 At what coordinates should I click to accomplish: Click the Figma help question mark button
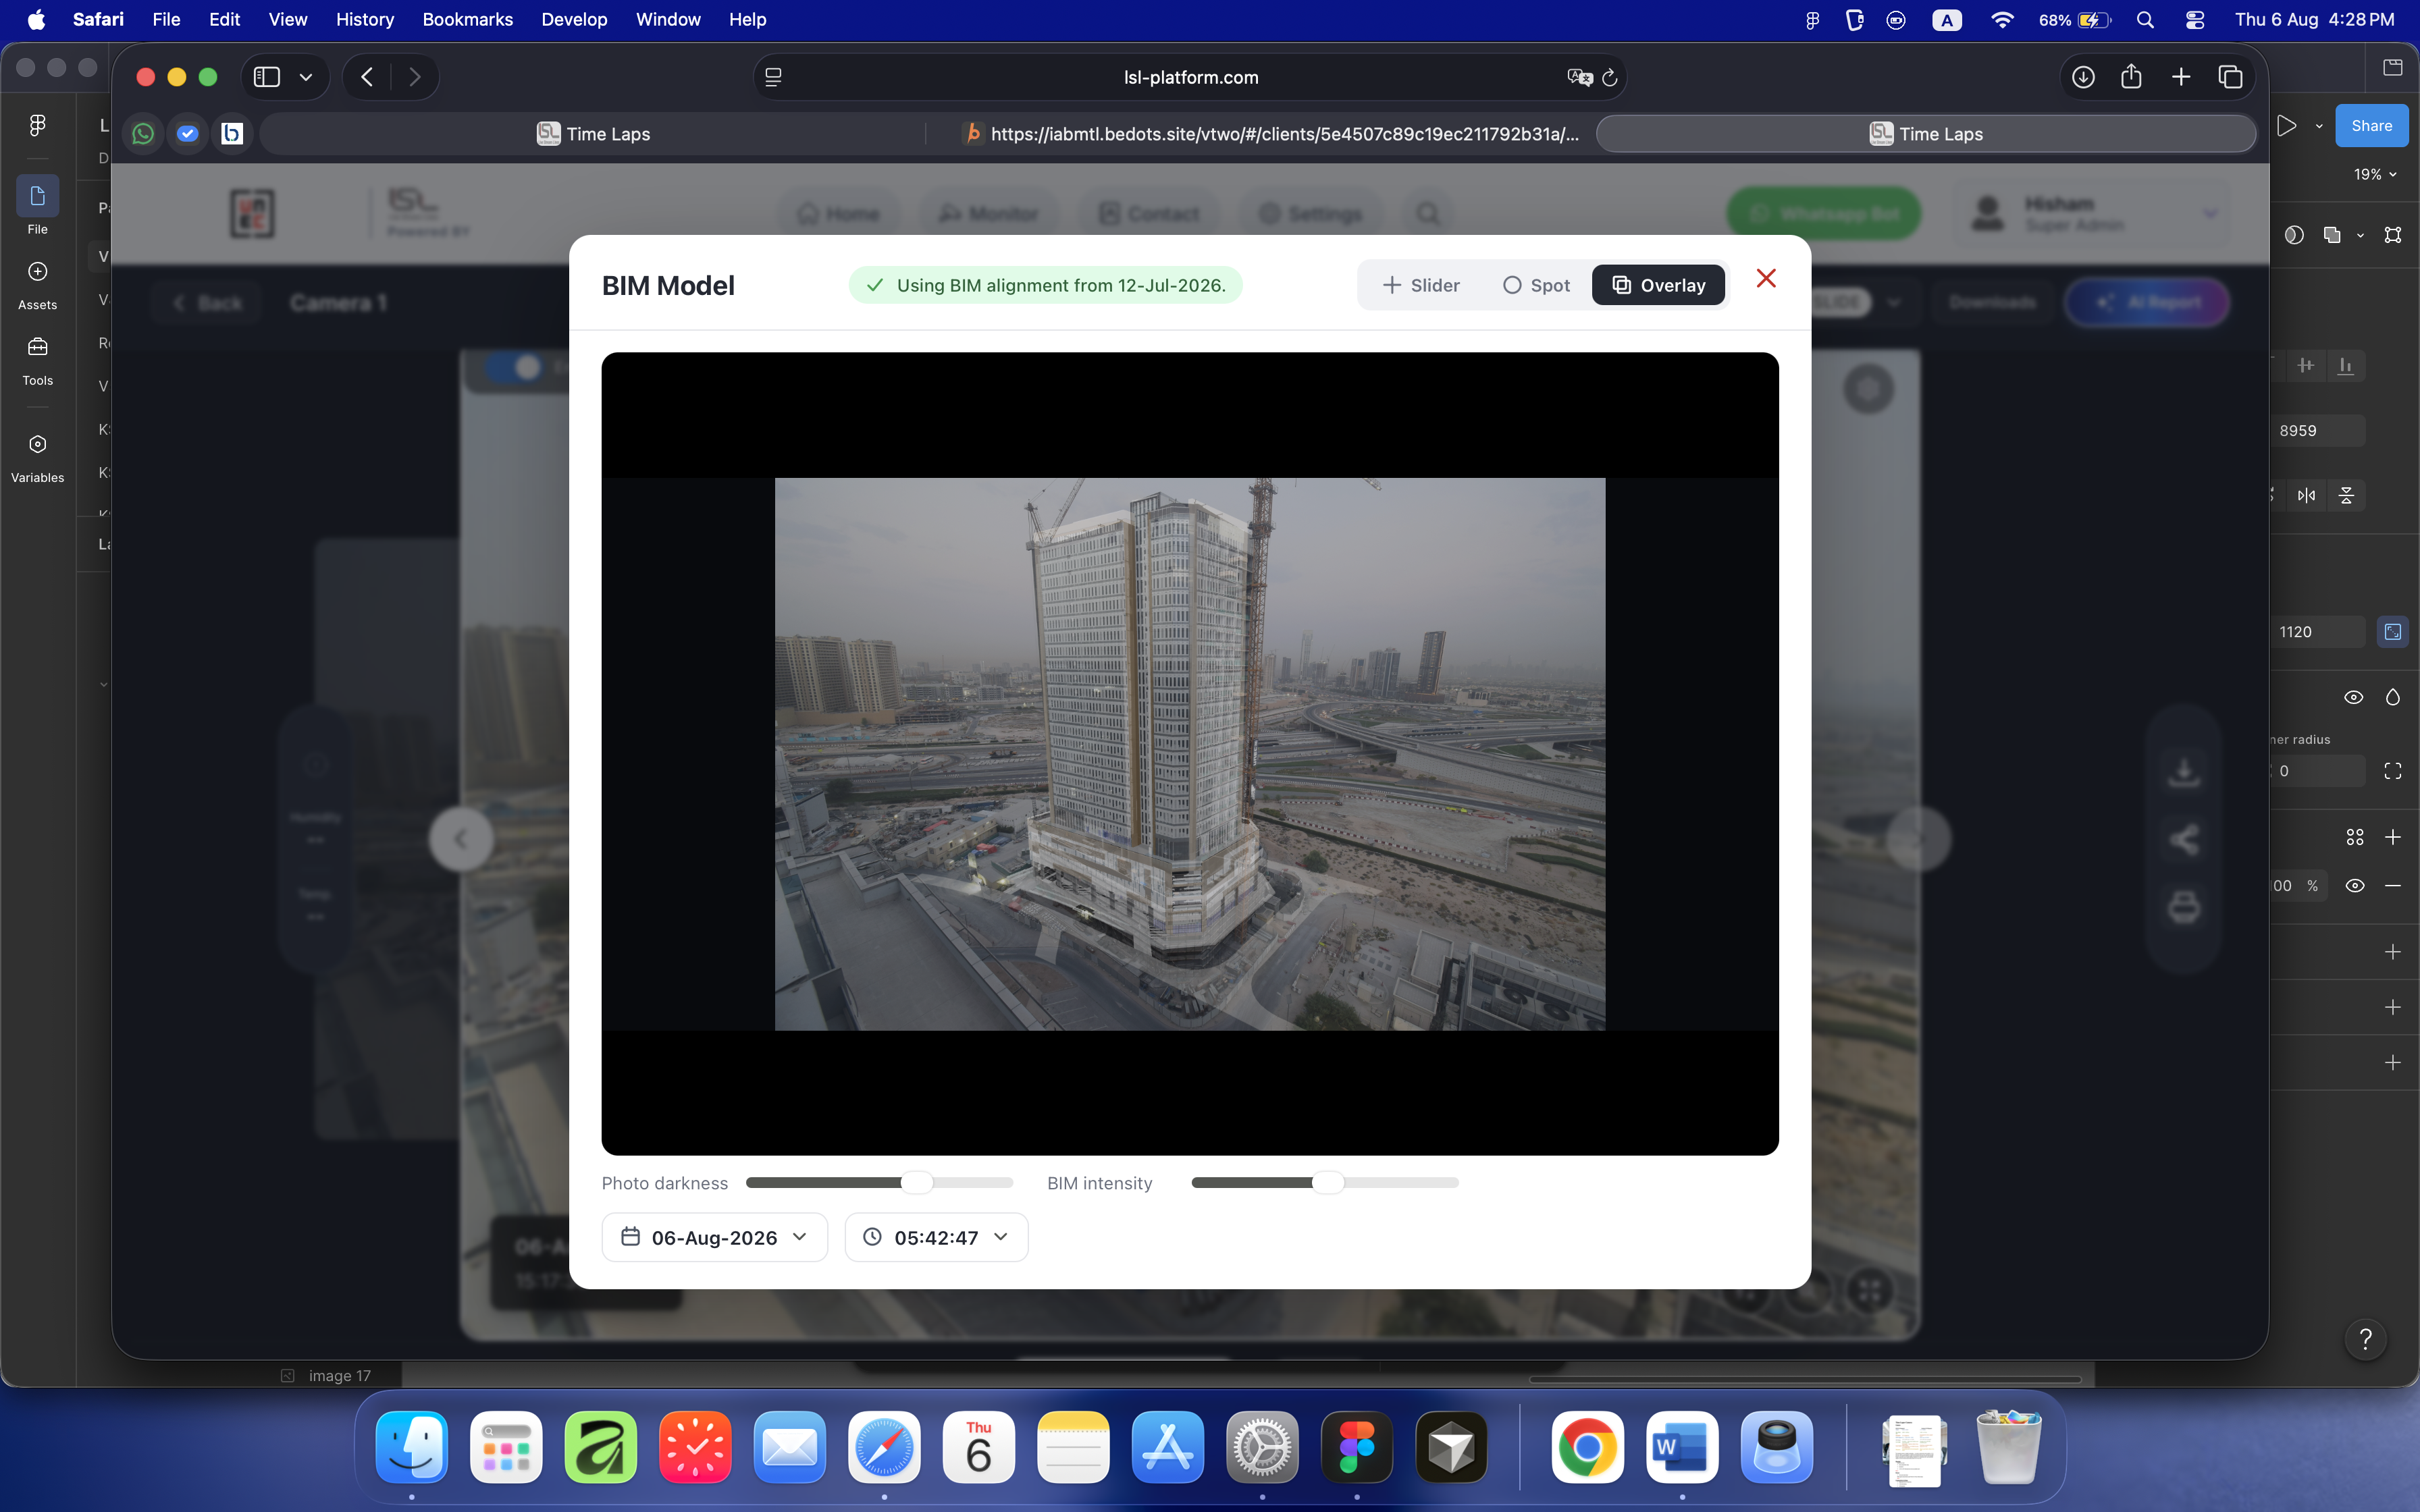coord(2365,1339)
